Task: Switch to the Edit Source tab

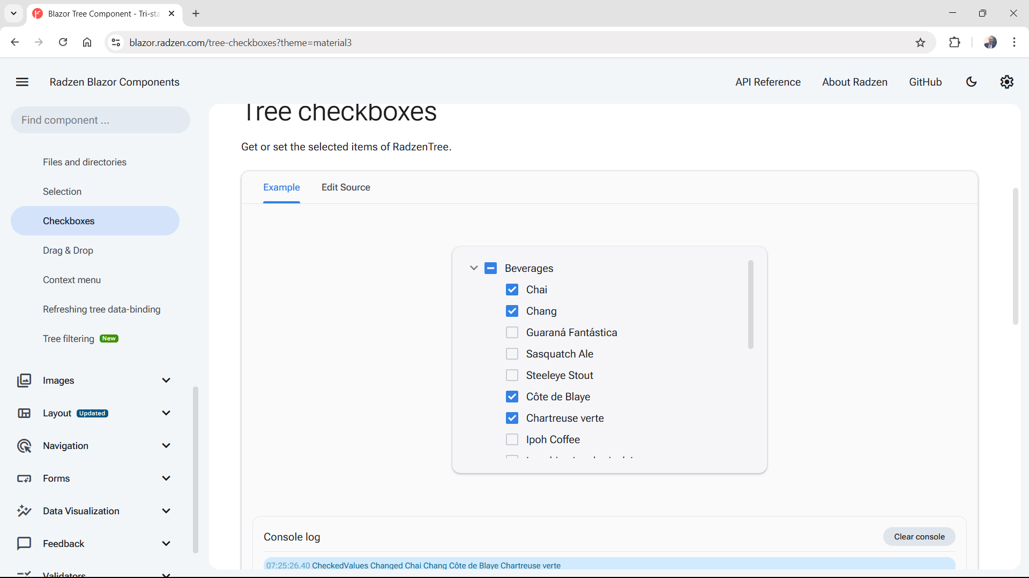Action: click(346, 187)
